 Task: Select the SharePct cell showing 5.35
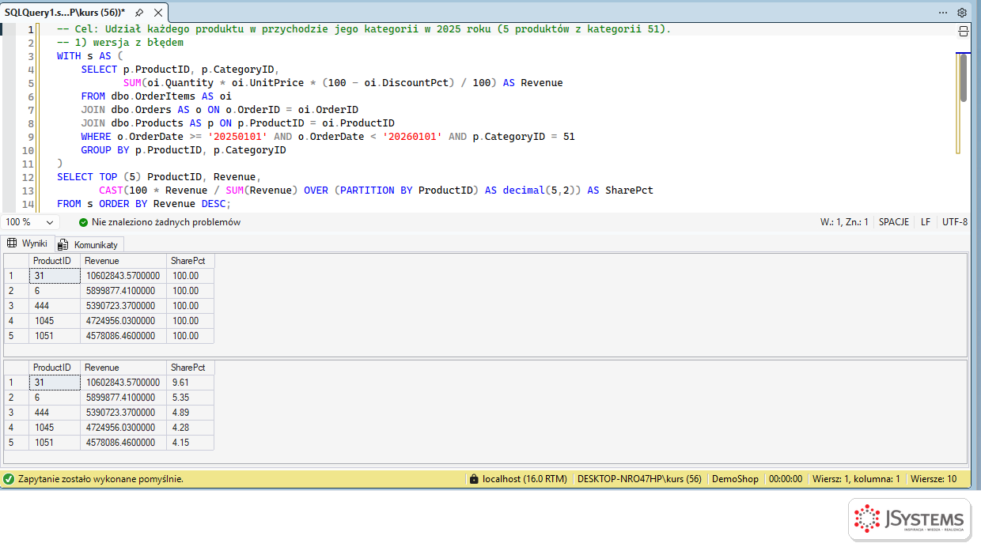[x=190, y=398]
